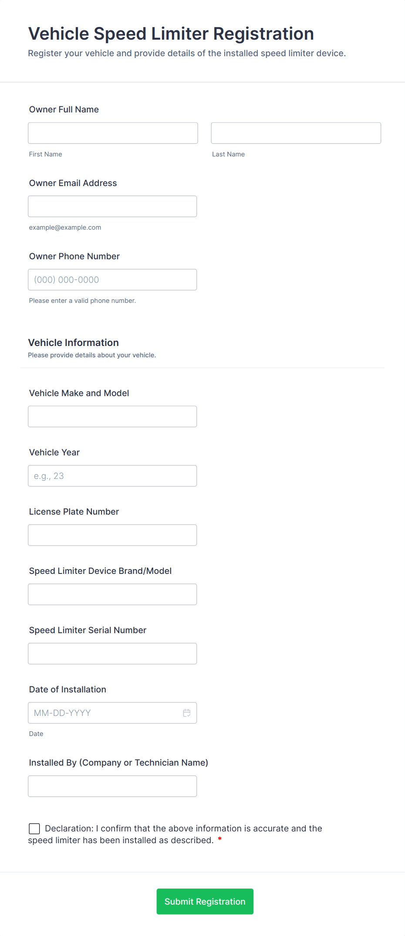Image resolution: width=405 pixels, height=936 pixels.
Task: Click the Vehicle Information section heading
Action: coord(74,343)
